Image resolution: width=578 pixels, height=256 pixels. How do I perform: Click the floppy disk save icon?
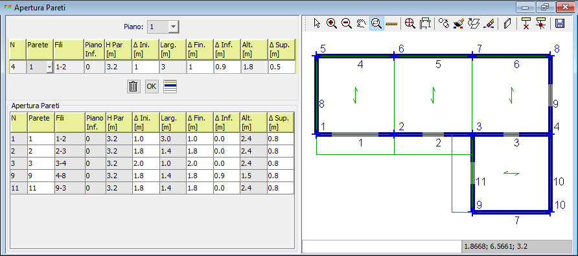click(560, 23)
